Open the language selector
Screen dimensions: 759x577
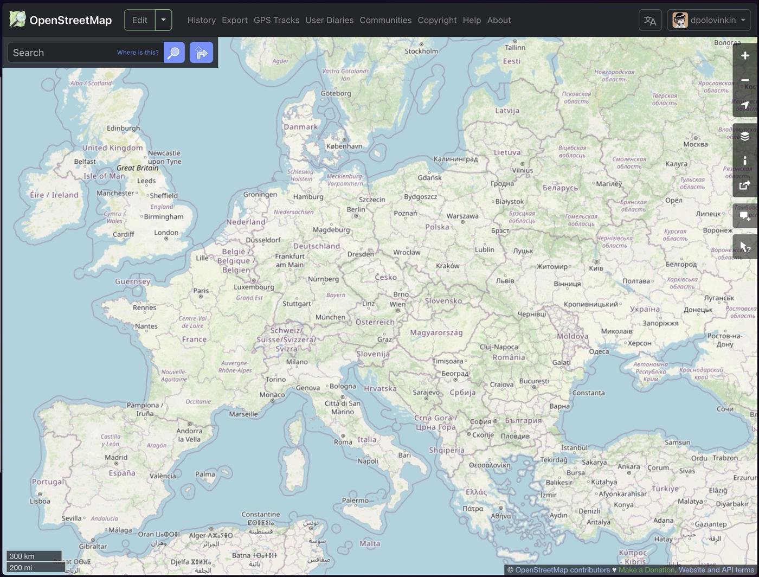tap(649, 20)
